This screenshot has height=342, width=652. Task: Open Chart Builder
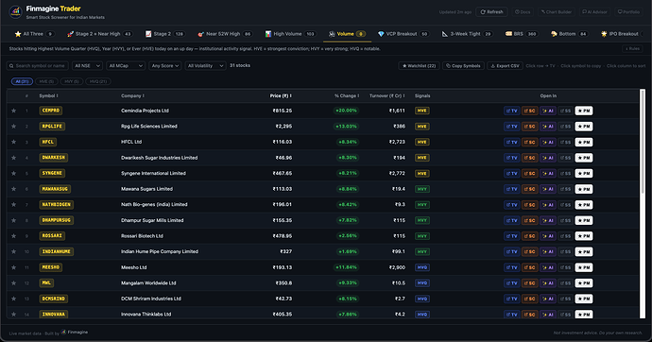click(x=557, y=12)
